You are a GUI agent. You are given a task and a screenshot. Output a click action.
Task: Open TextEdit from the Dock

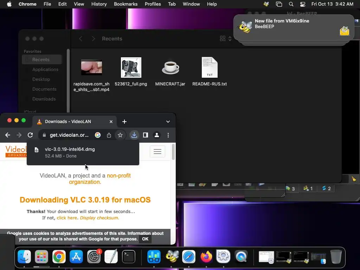(111, 256)
